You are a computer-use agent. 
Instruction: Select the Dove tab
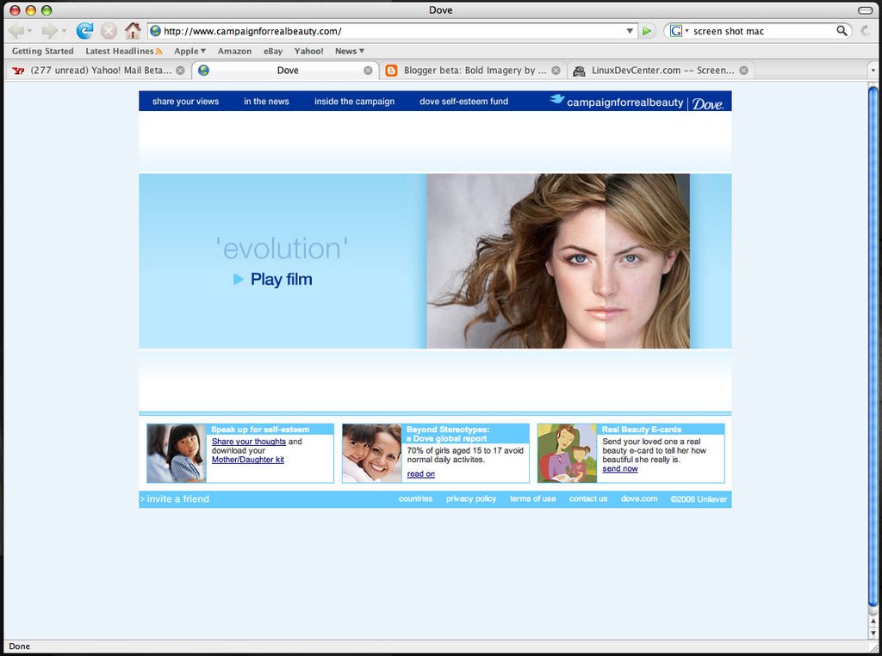coord(287,71)
